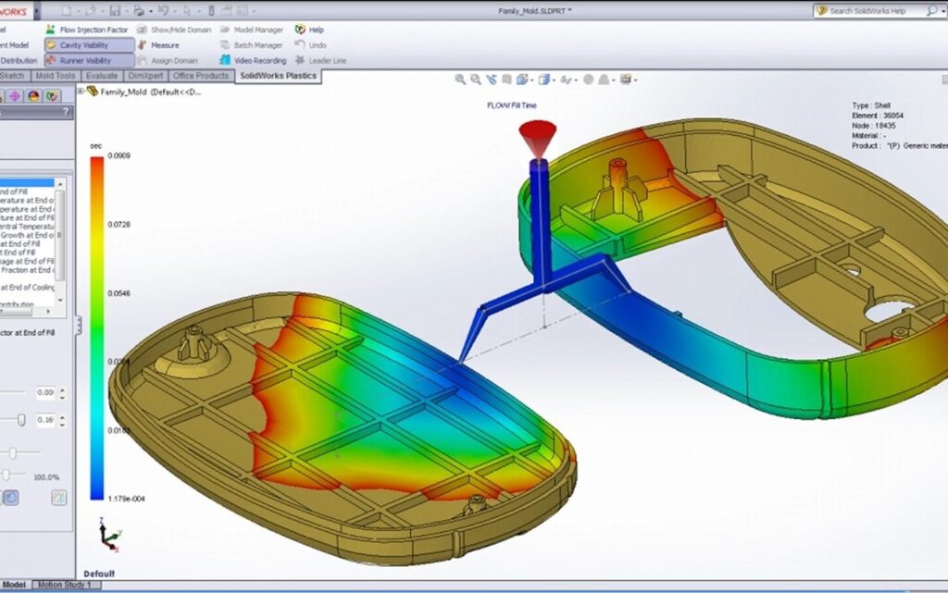Viewport: 948px width, 593px height.
Task: Select the Measure tool
Action: click(158, 45)
